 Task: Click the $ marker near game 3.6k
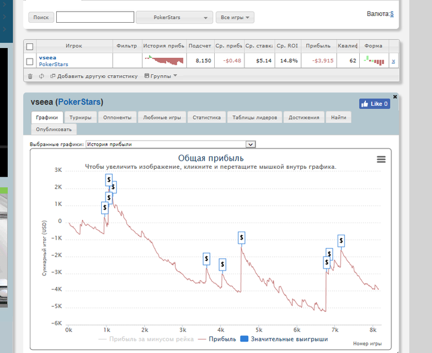point(207,259)
